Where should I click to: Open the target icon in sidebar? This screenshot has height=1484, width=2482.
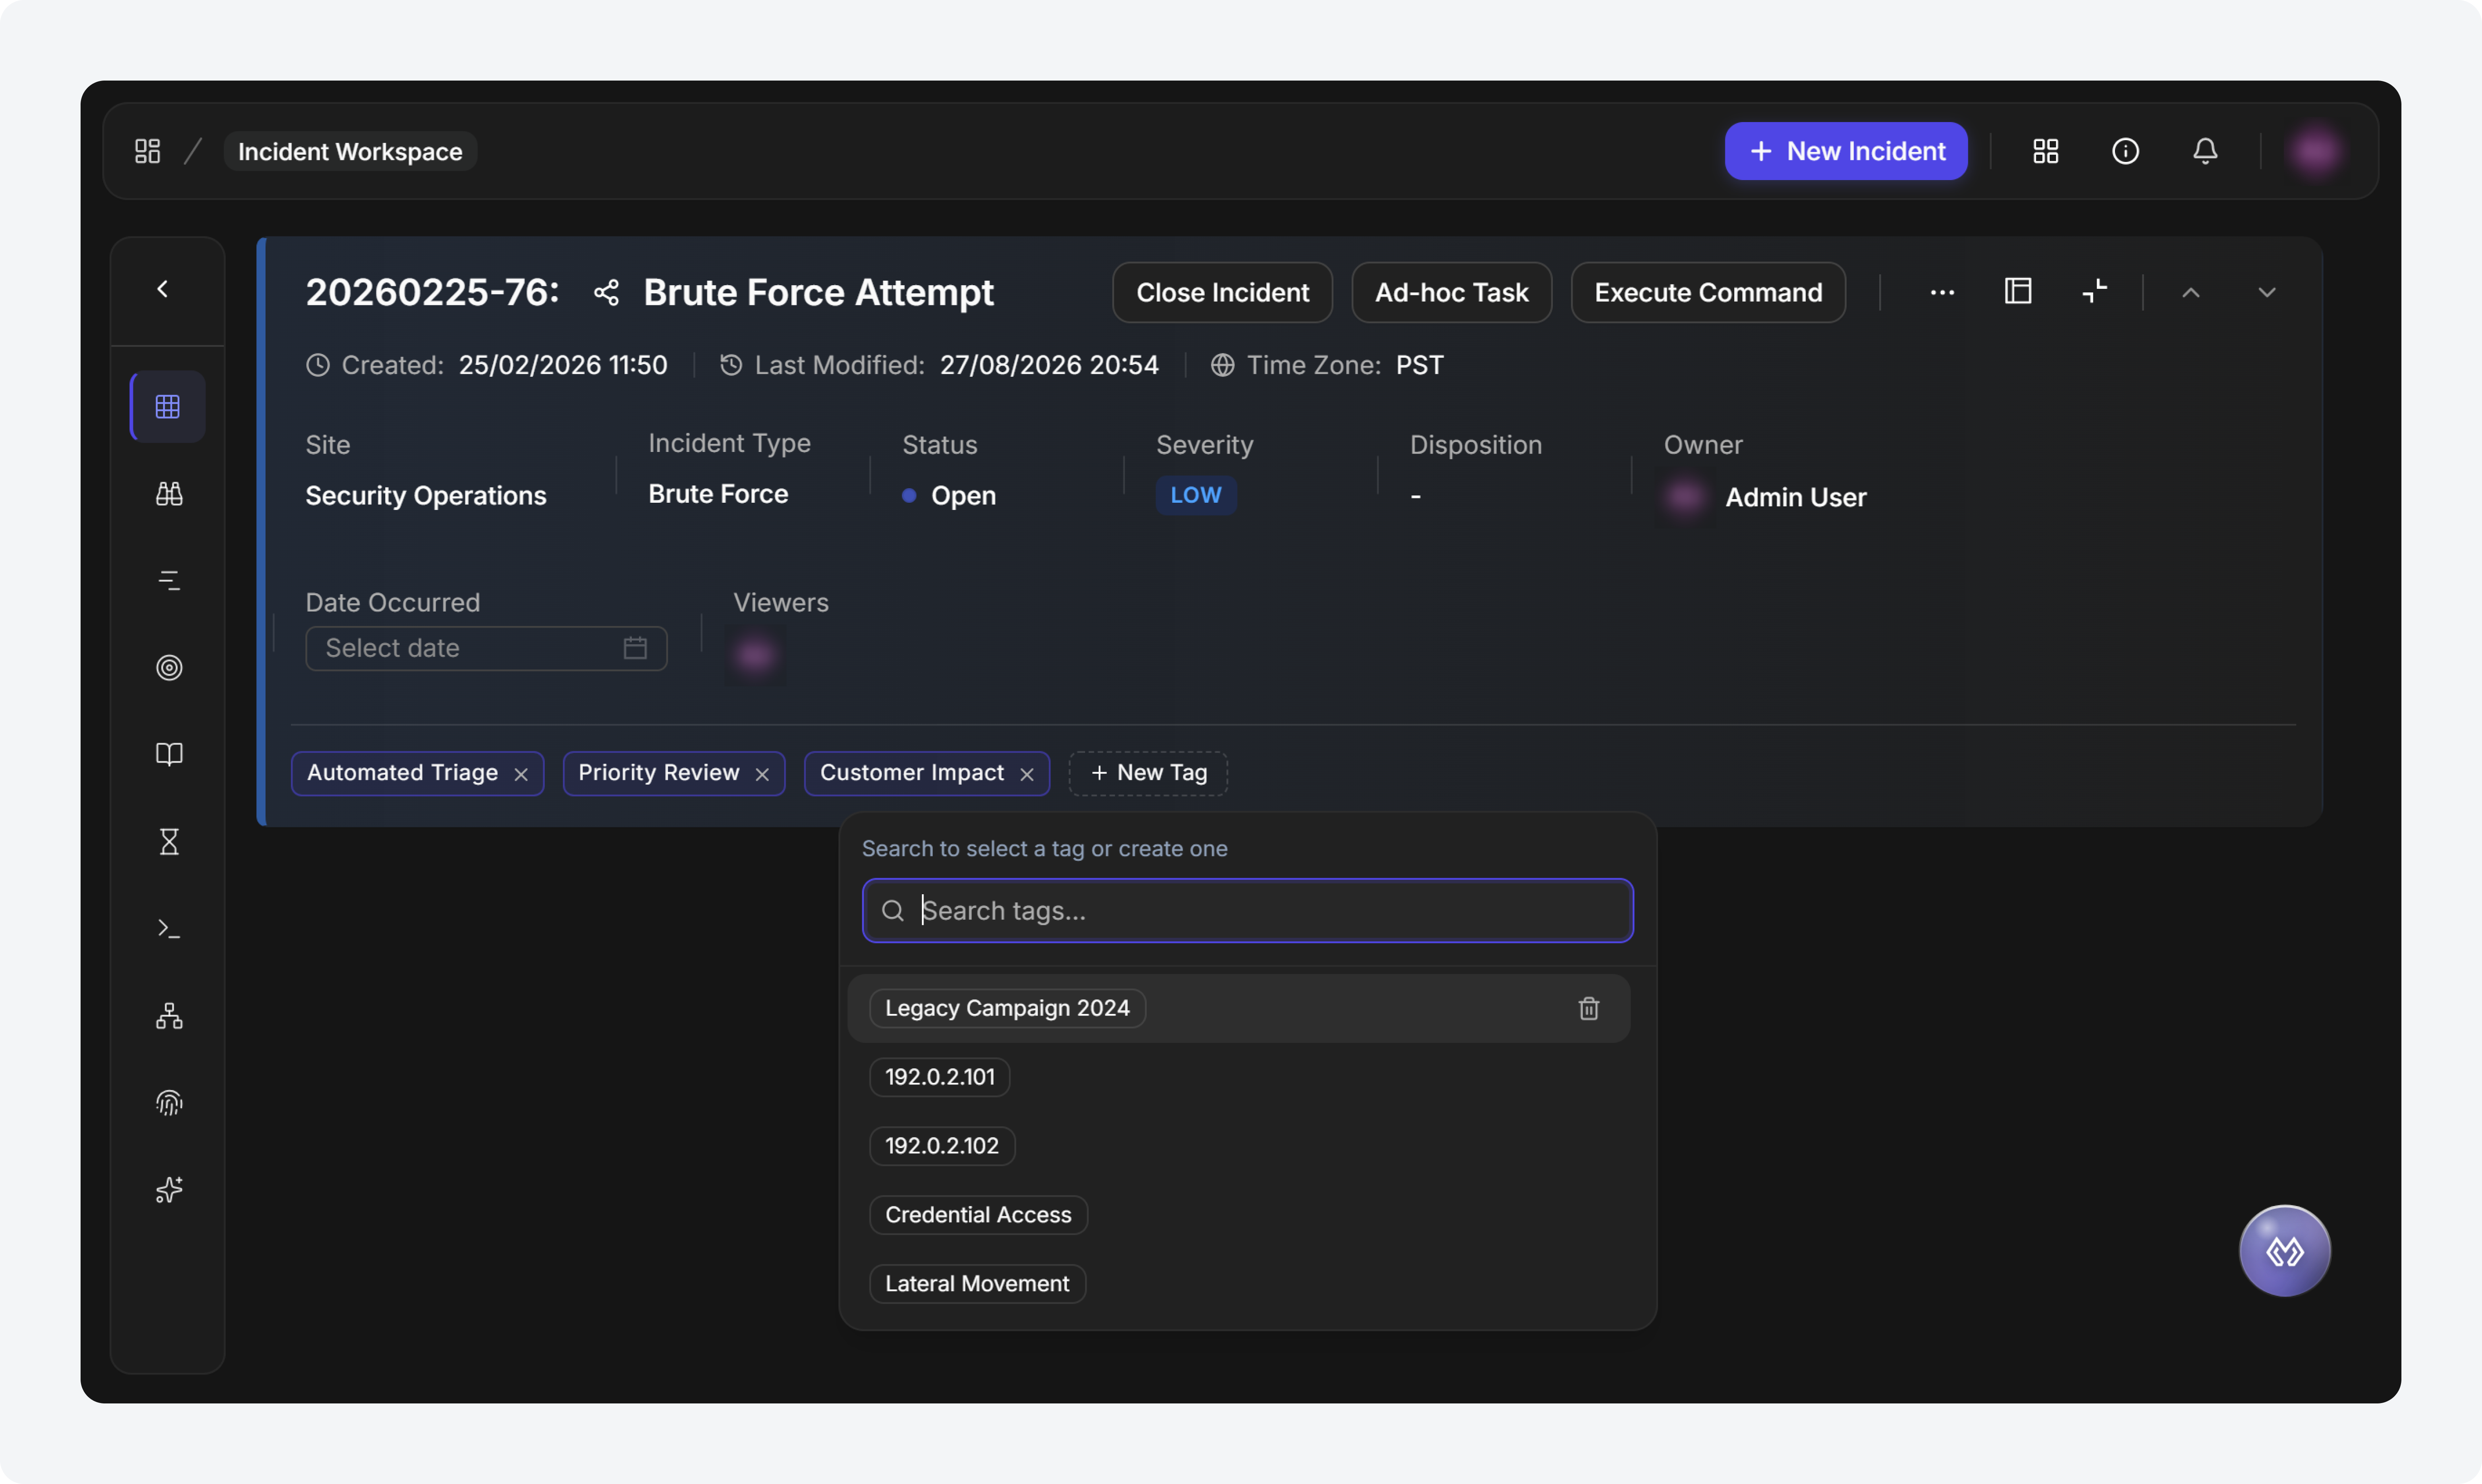[x=169, y=667]
